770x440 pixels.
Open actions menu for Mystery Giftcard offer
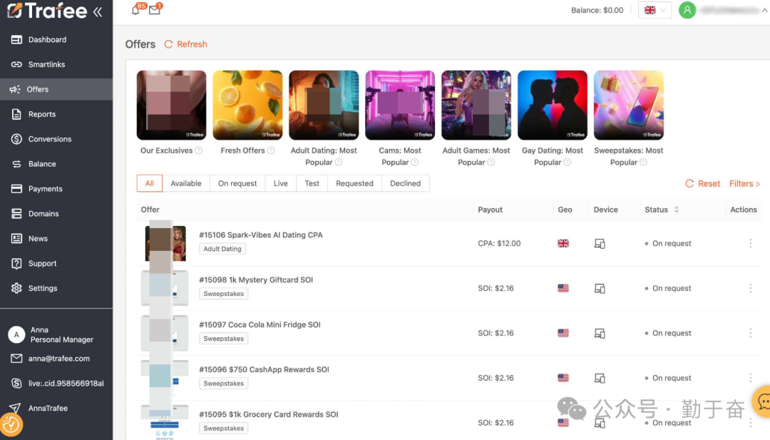750,288
